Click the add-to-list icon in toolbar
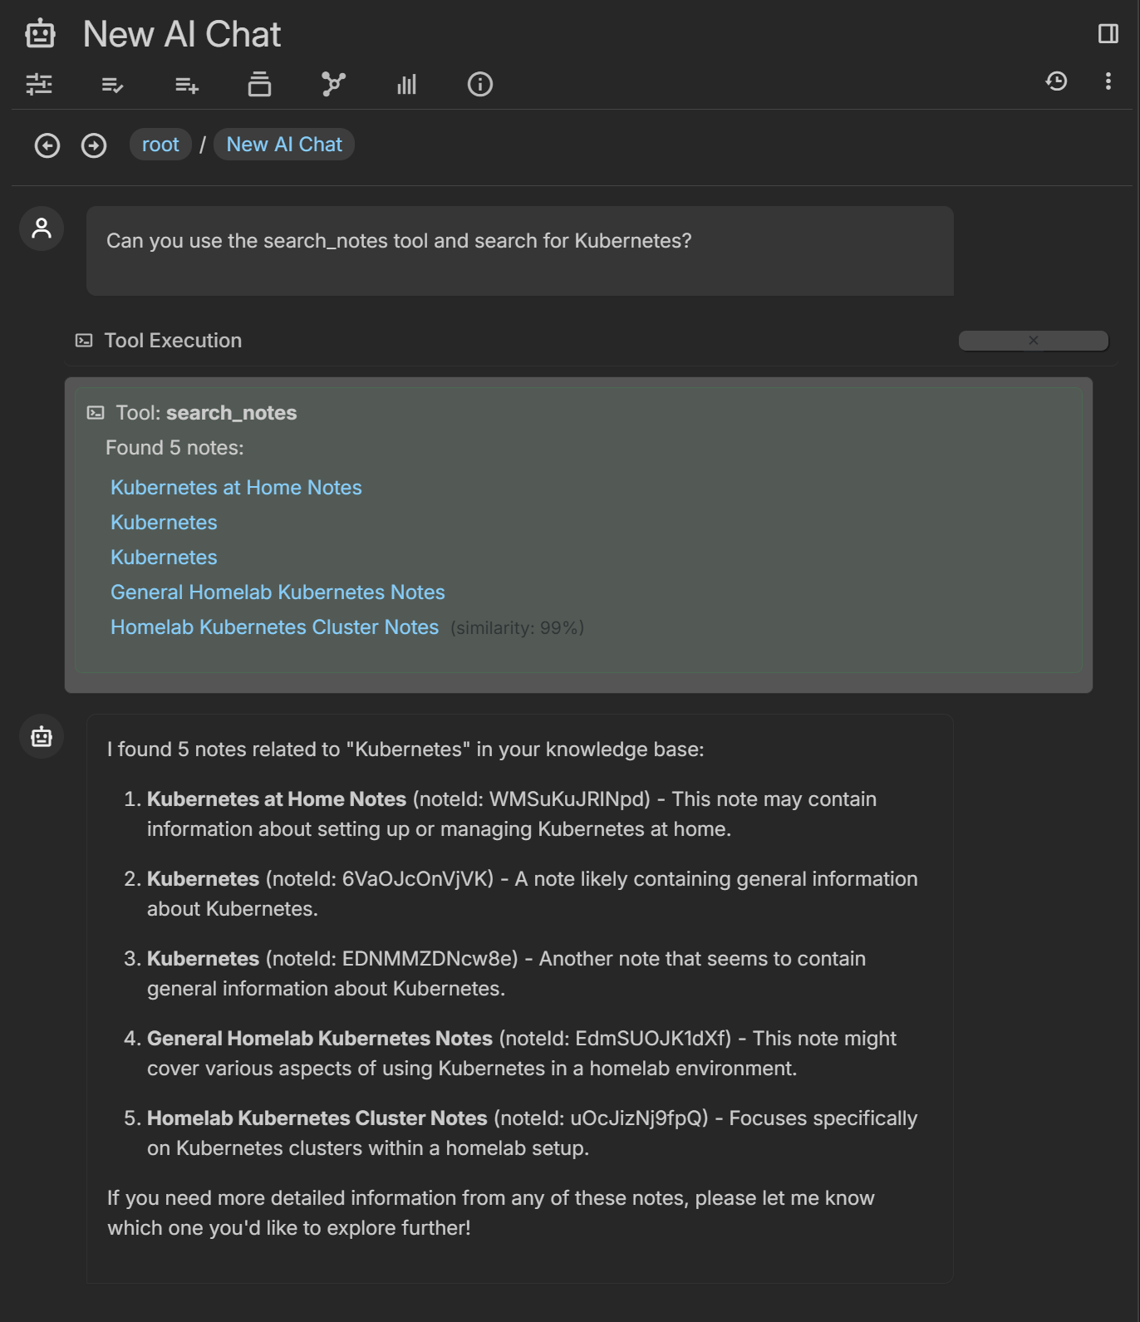Screen dimensions: 1140x1322 click(x=185, y=84)
